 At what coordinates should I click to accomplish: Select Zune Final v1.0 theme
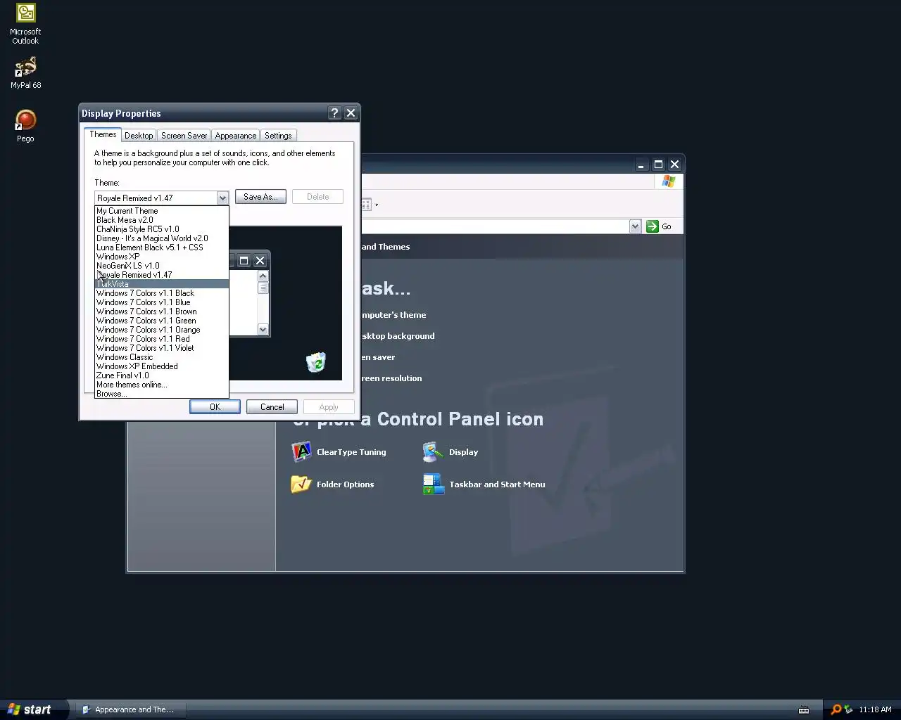point(162,375)
